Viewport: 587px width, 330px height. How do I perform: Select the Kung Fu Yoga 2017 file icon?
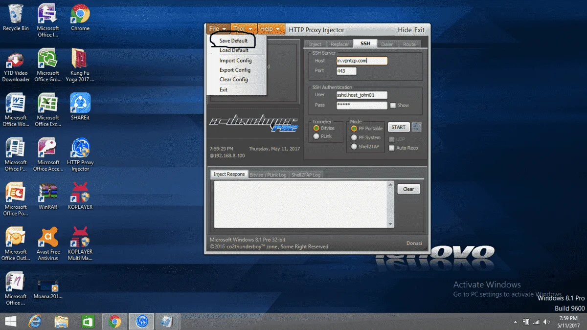[80, 65]
